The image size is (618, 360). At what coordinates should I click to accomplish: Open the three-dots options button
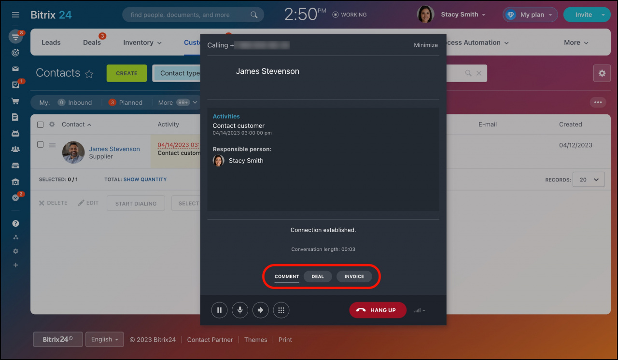point(598,102)
